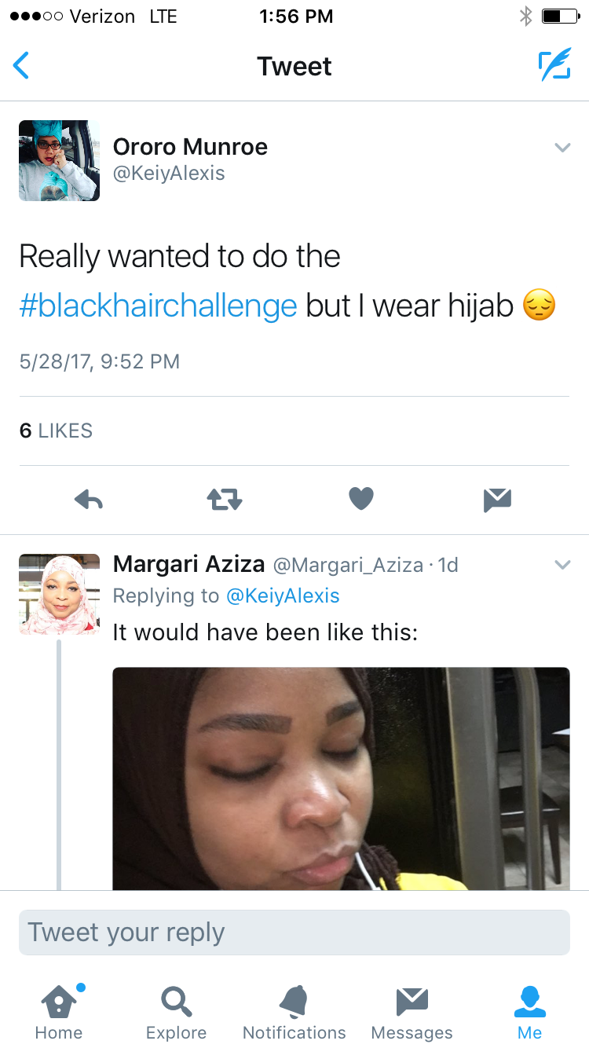The image size is (589, 1048).
Task: Tap the reply arrow icon
Action: click(x=89, y=499)
